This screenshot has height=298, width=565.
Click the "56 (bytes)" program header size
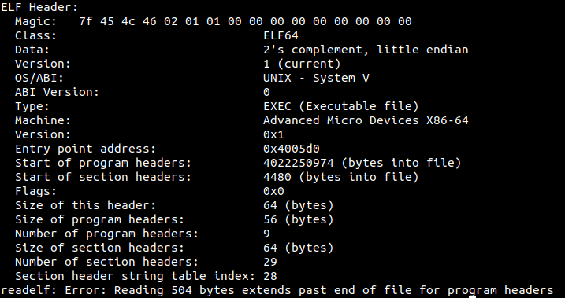pyautogui.click(x=299, y=219)
